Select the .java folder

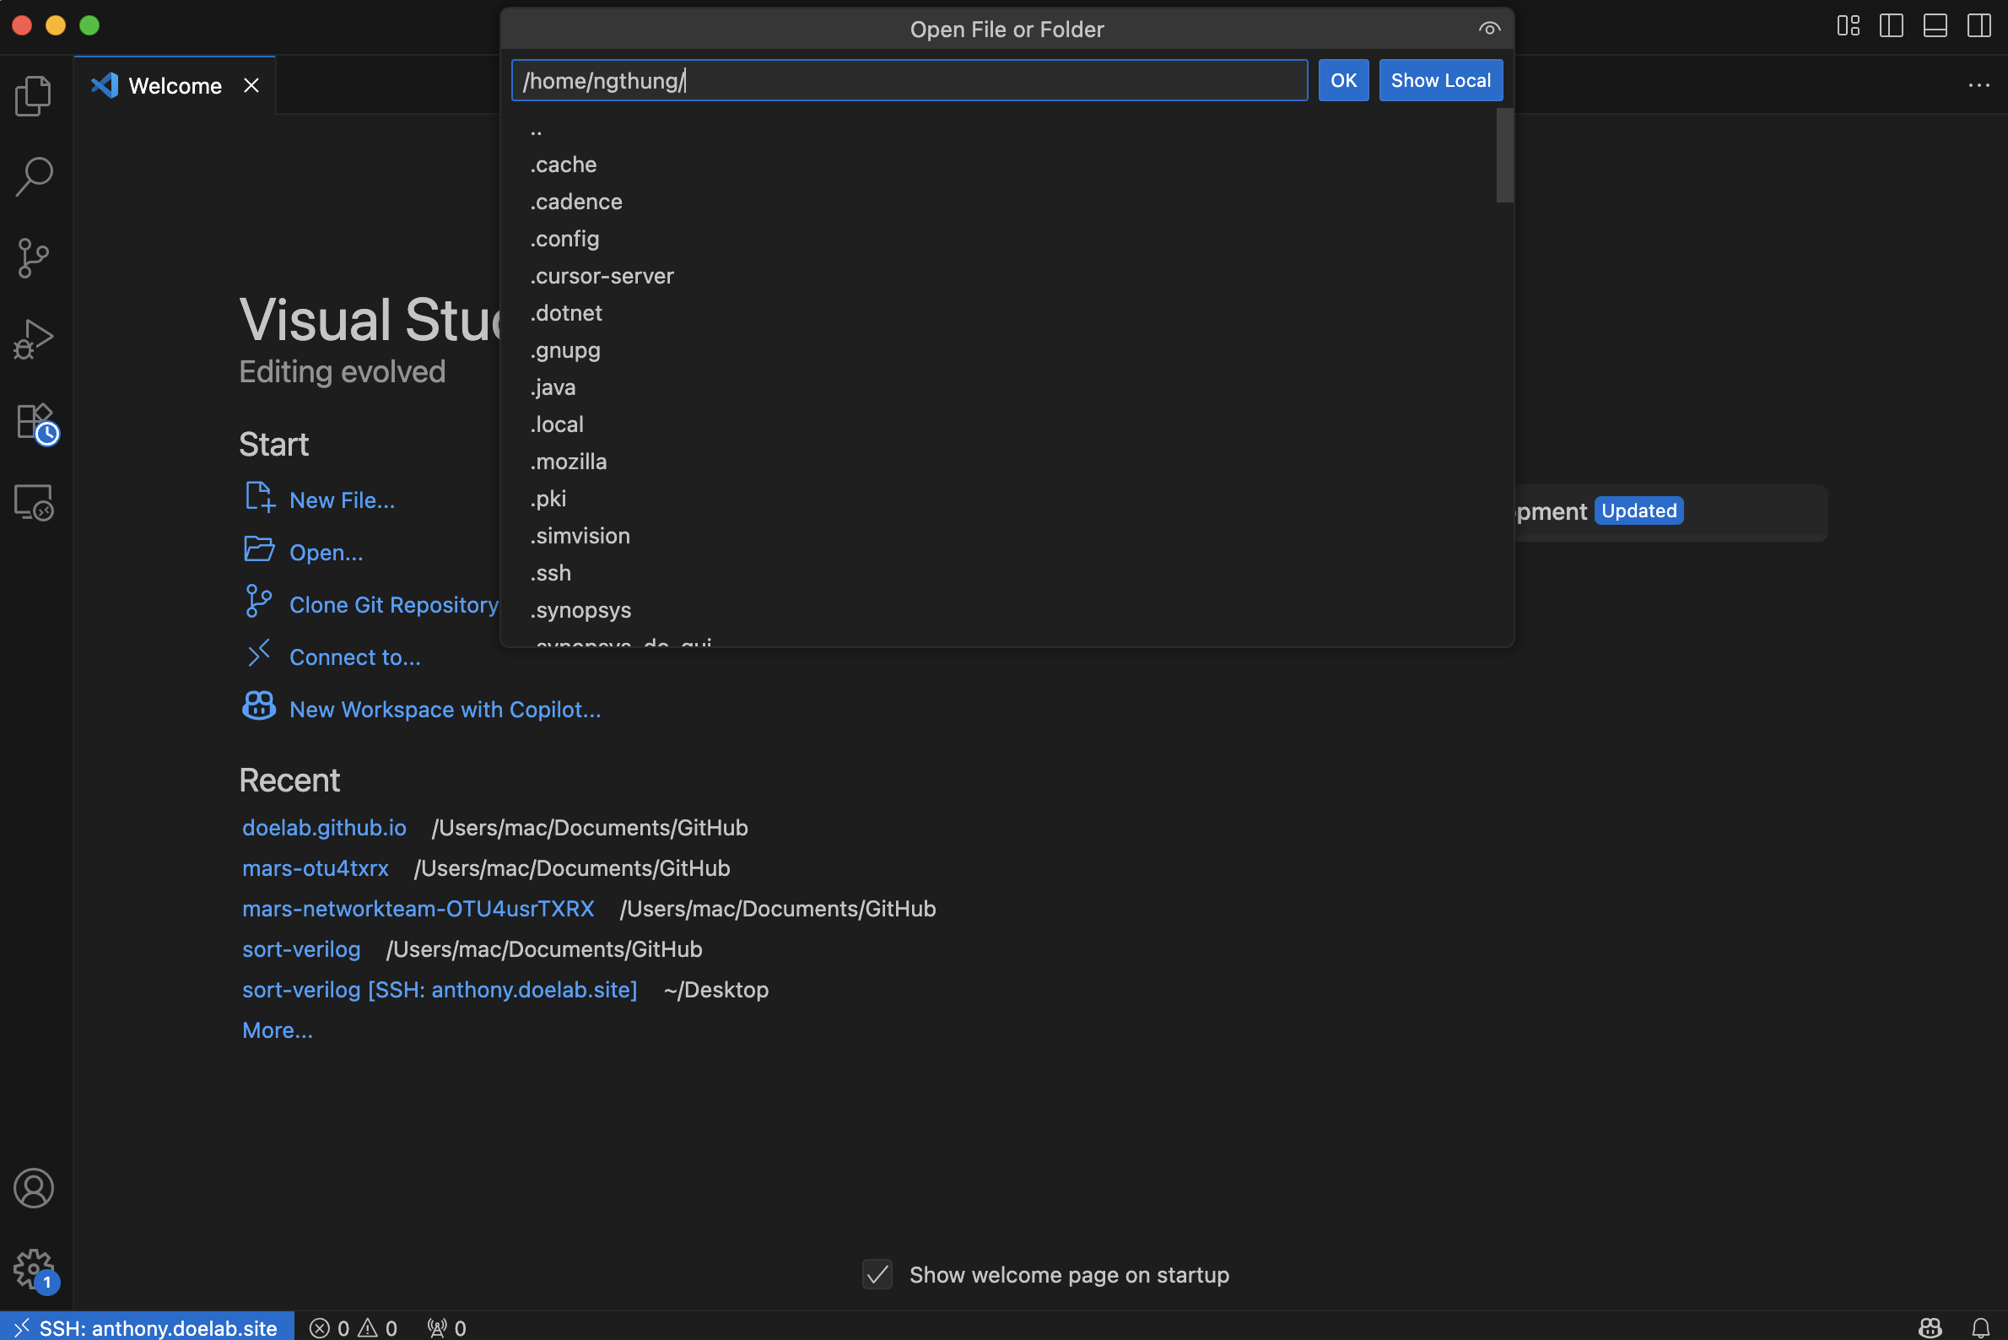pos(997,388)
